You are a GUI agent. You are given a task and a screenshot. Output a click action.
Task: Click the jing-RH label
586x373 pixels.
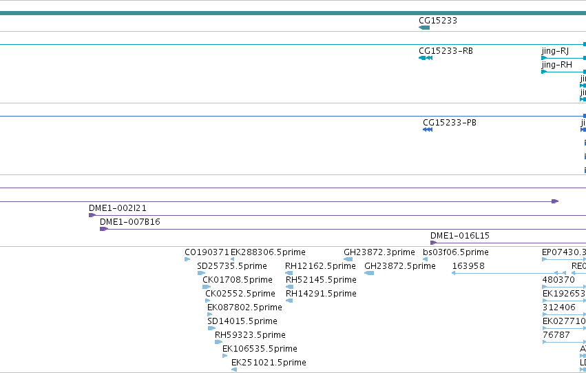tap(557, 65)
